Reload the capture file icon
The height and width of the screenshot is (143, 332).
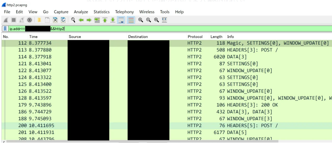(63, 20)
